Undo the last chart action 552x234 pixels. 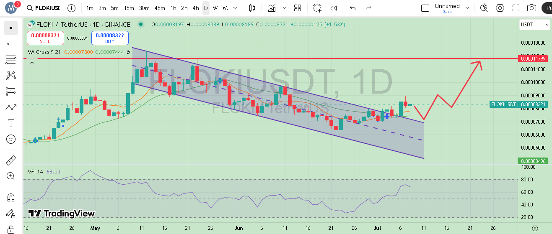pos(352,8)
